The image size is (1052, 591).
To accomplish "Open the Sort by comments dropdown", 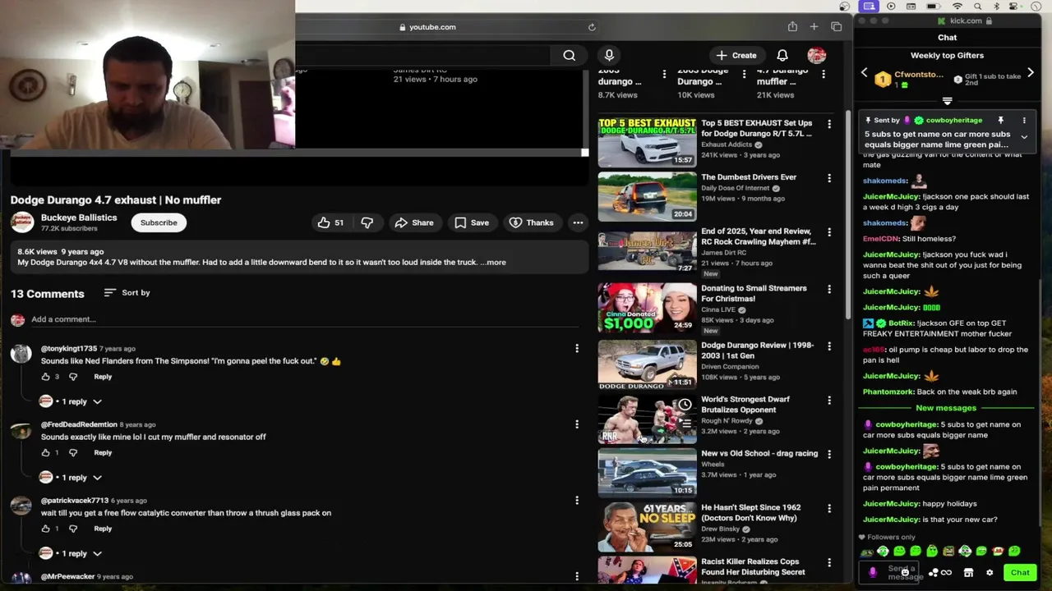I will (127, 292).
